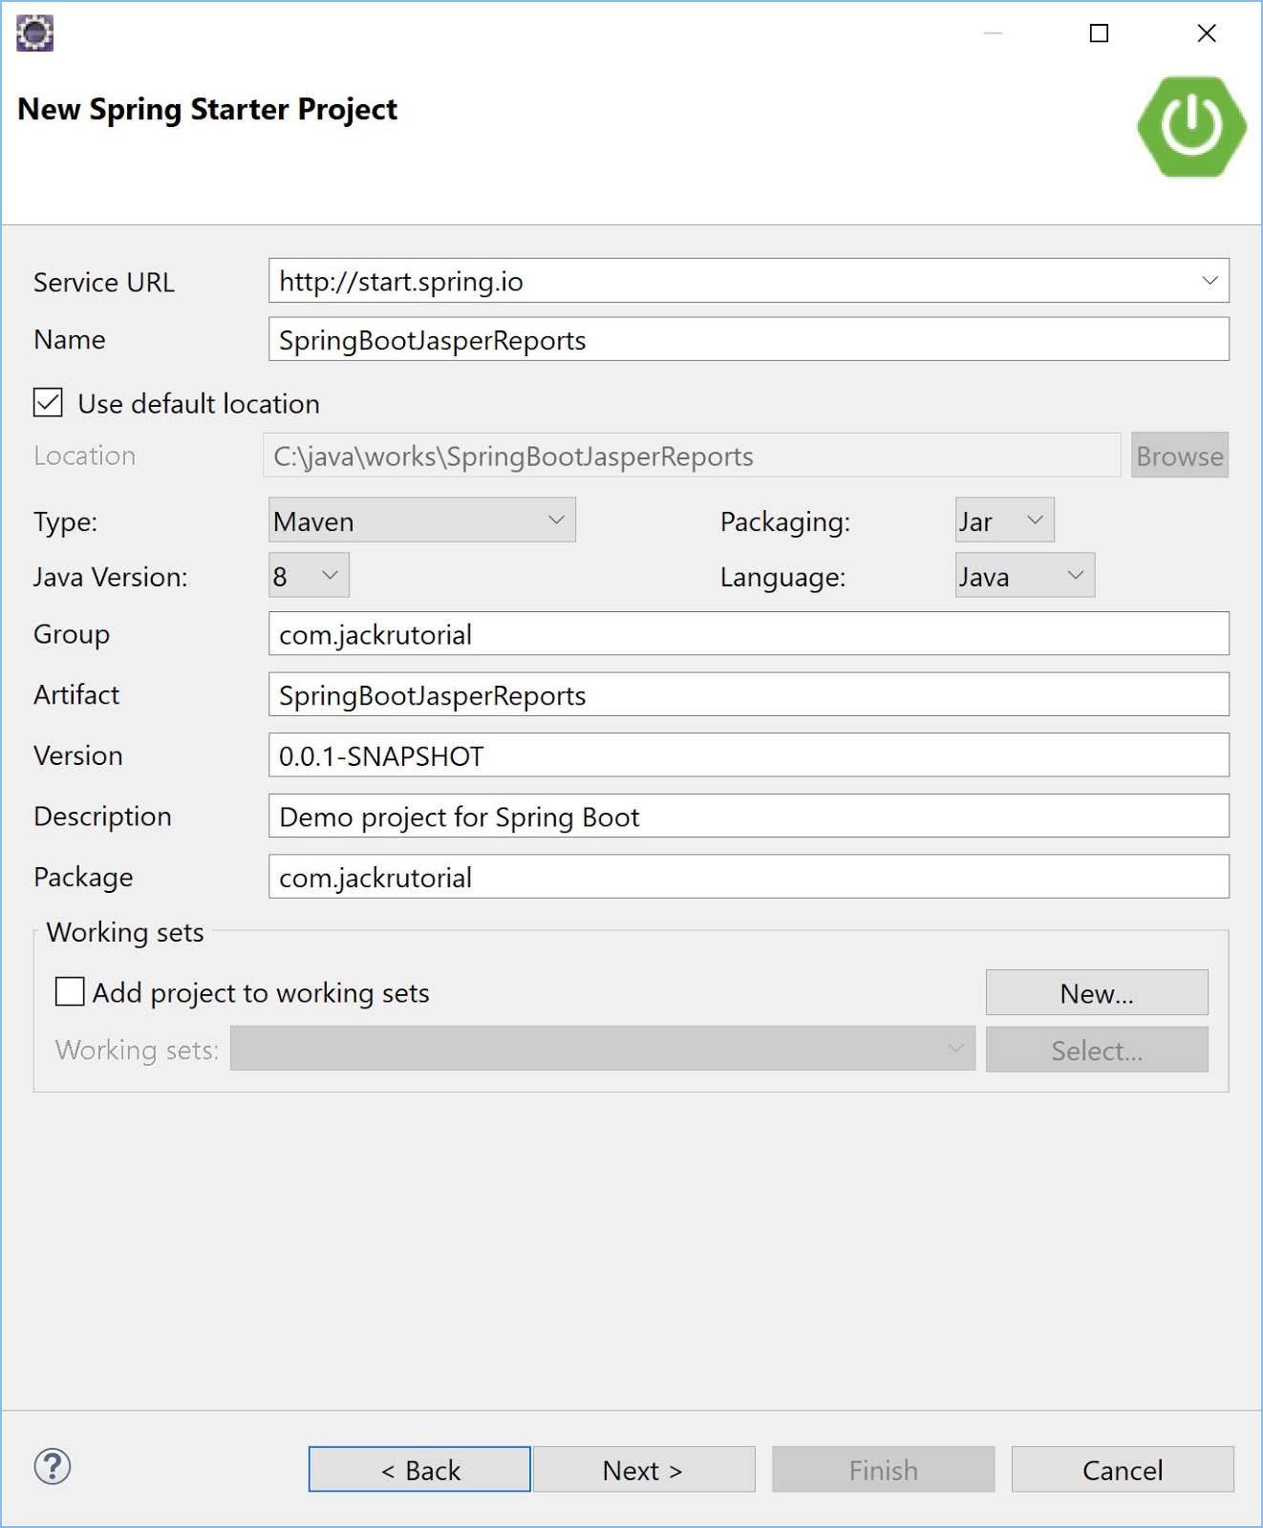Click the Name input field
Viewport: 1263px width, 1528px height.
(749, 340)
